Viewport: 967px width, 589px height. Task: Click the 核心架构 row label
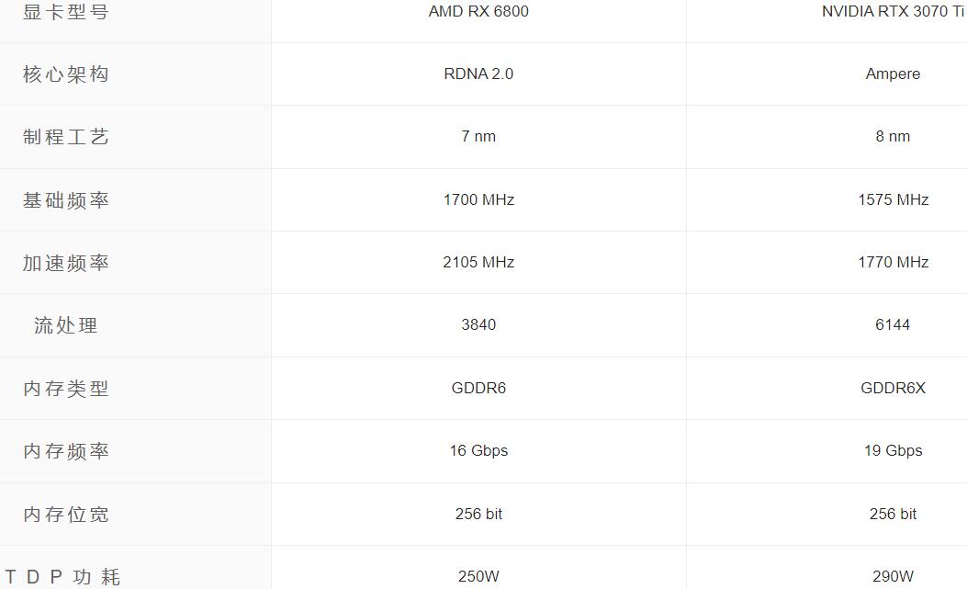click(66, 74)
